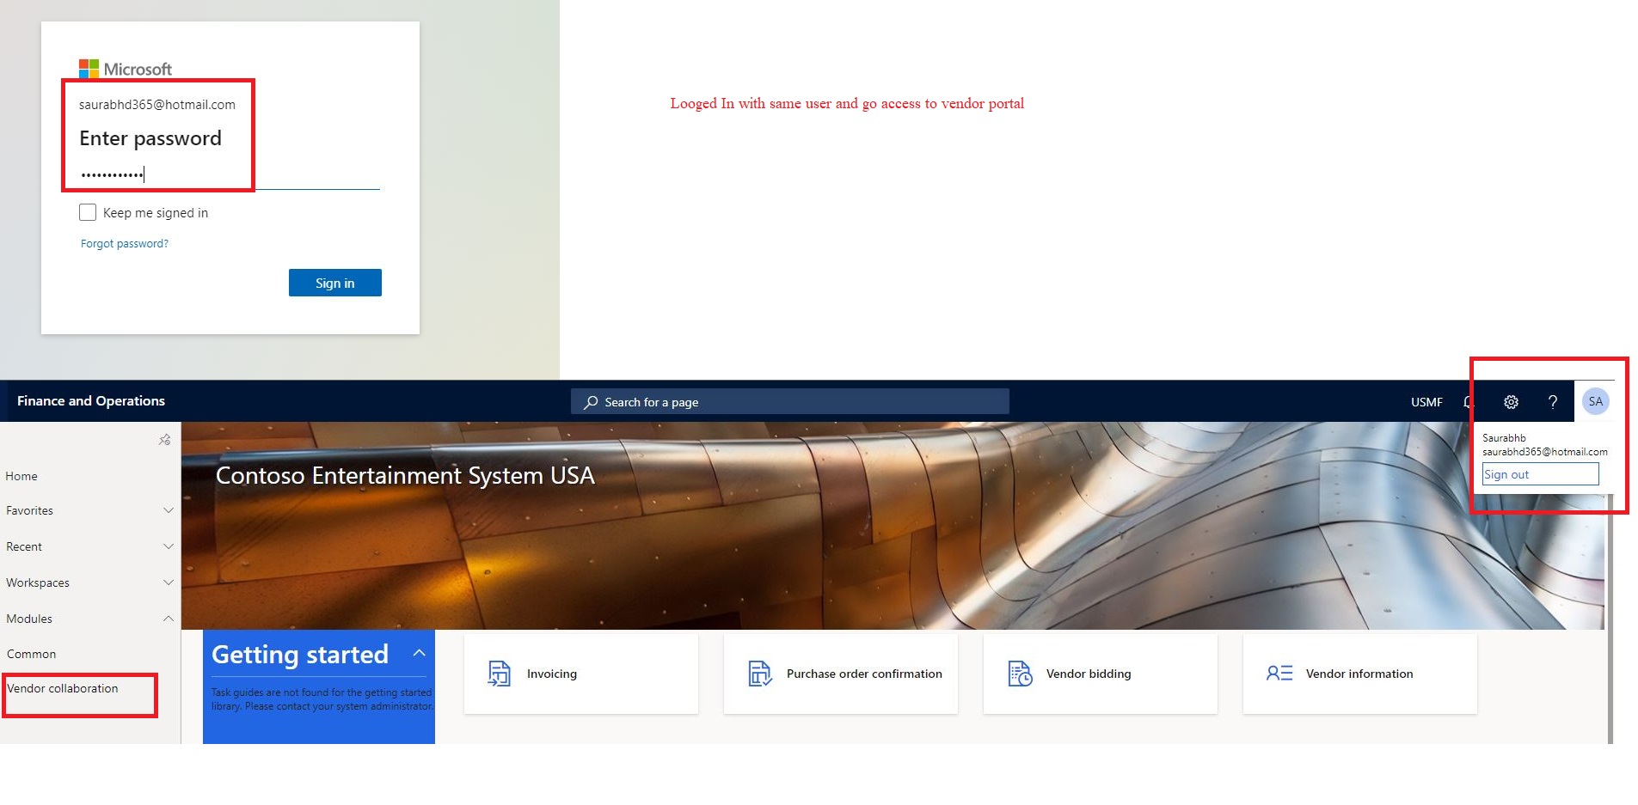Image resolution: width=1638 pixels, height=805 pixels.
Task: Open the Common module
Action: [32, 653]
